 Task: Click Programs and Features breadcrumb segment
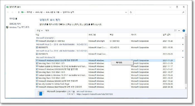tap(53, 12)
